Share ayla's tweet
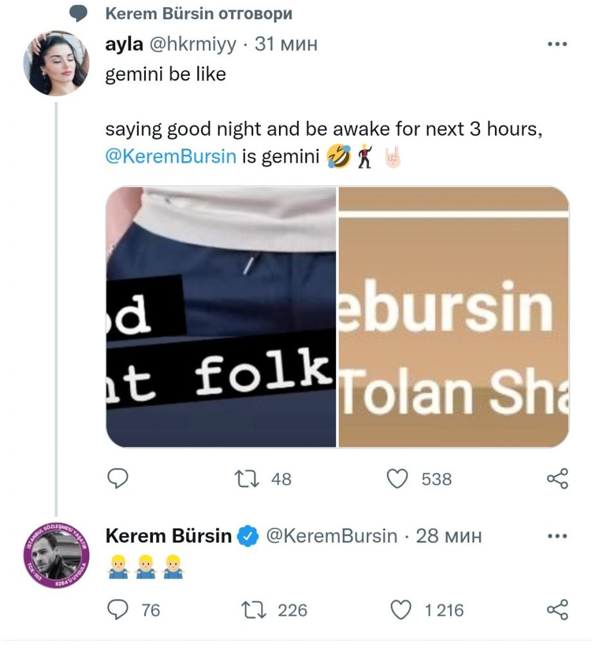 click(x=557, y=478)
